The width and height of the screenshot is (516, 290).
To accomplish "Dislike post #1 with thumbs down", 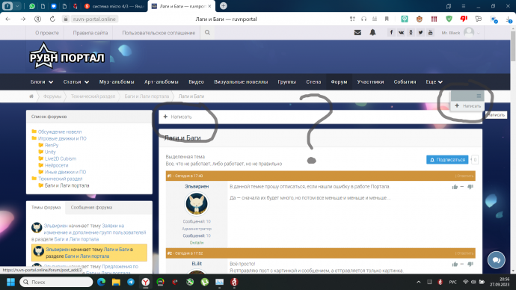I will pos(470,187).
